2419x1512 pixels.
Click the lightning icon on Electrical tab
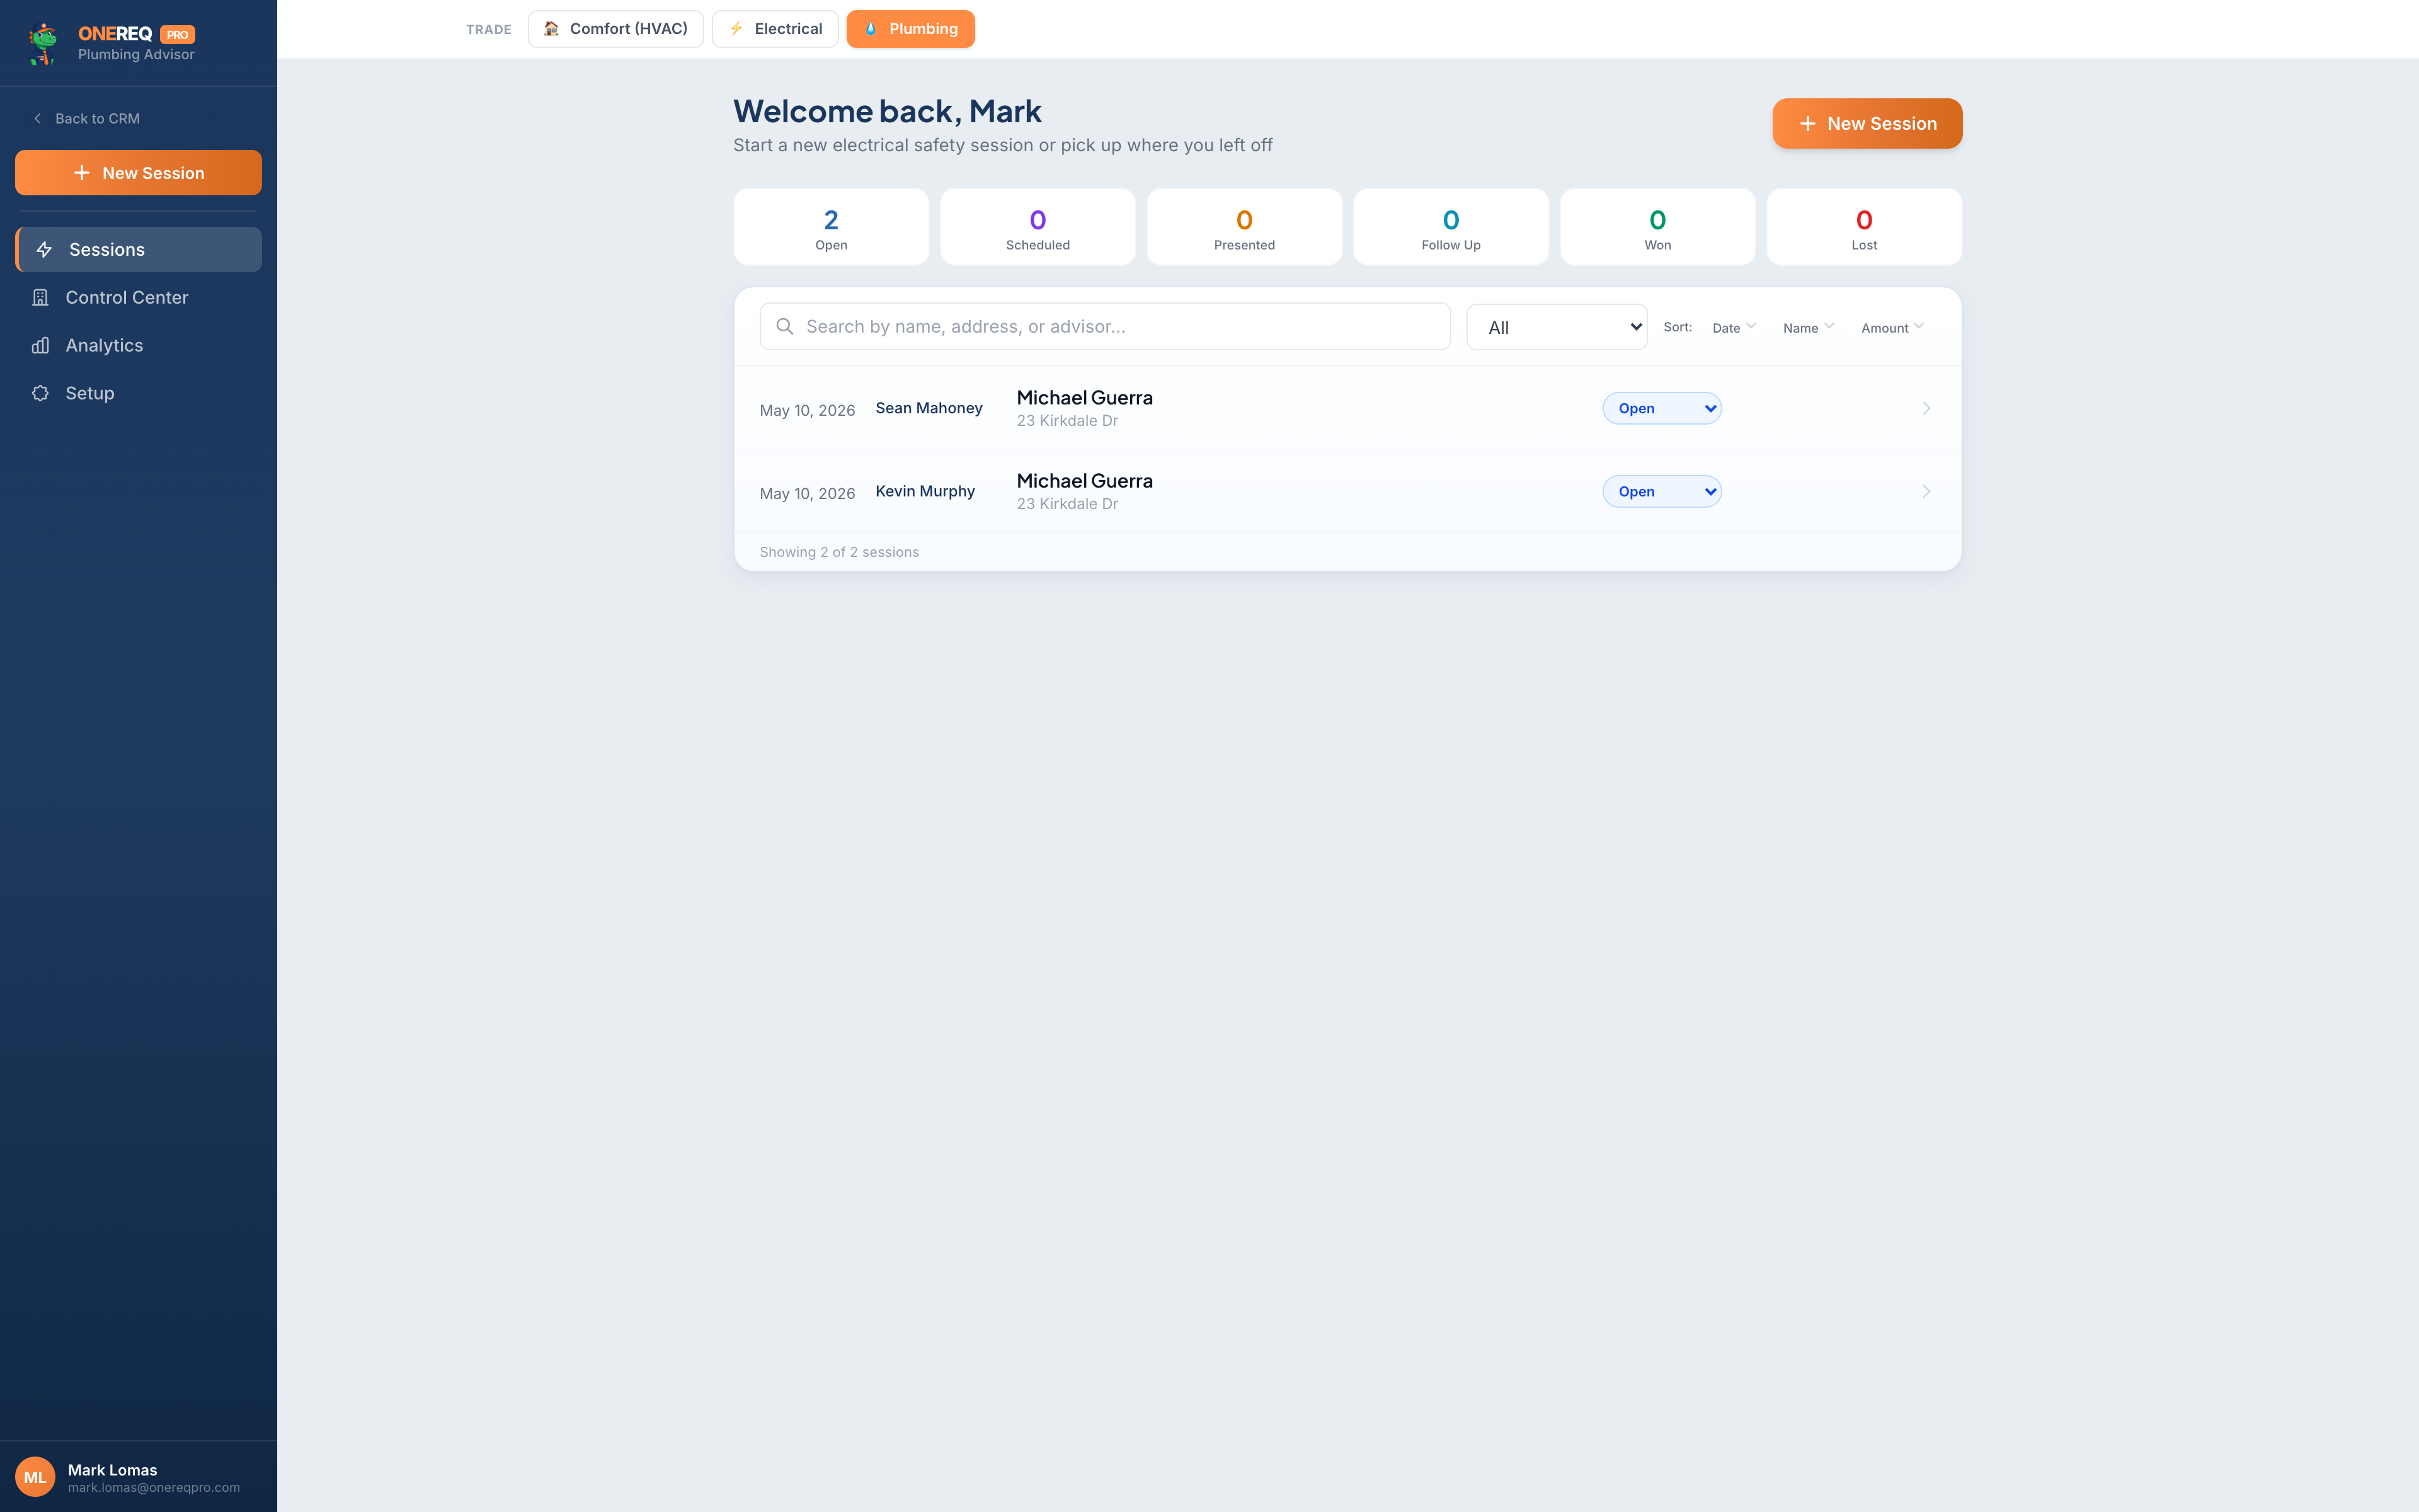point(736,28)
